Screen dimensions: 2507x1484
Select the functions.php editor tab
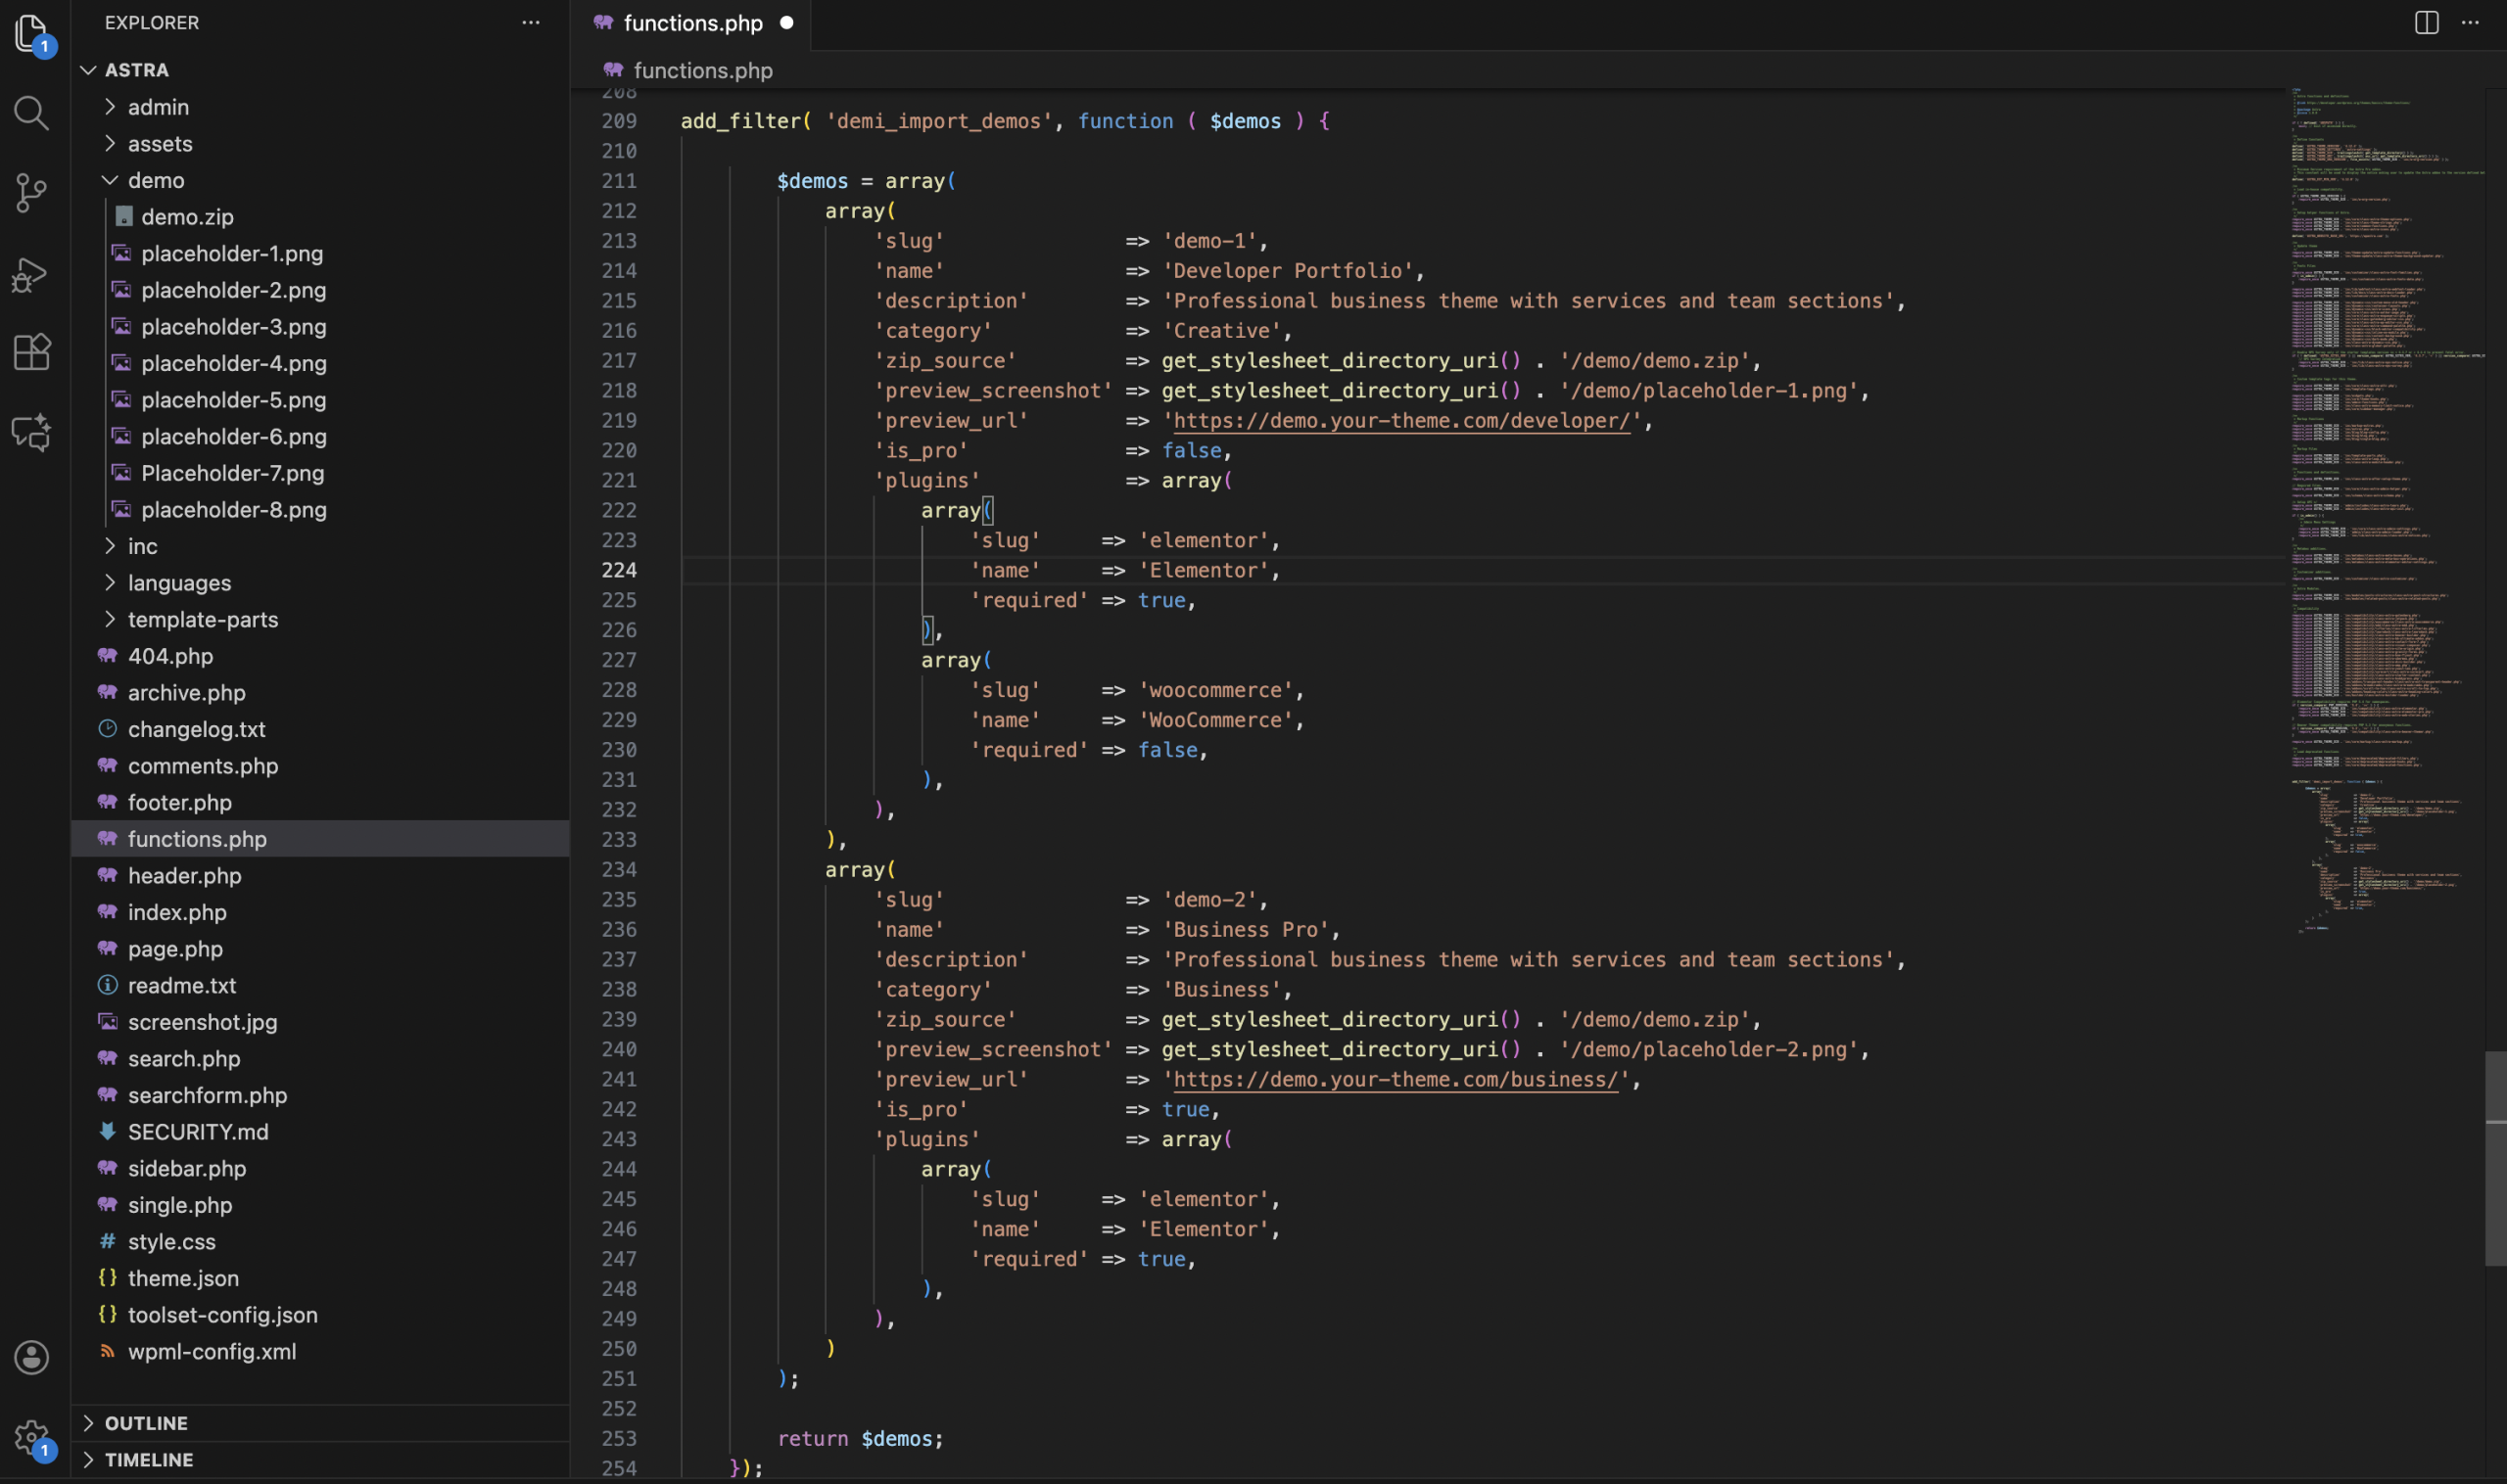pos(692,23)
